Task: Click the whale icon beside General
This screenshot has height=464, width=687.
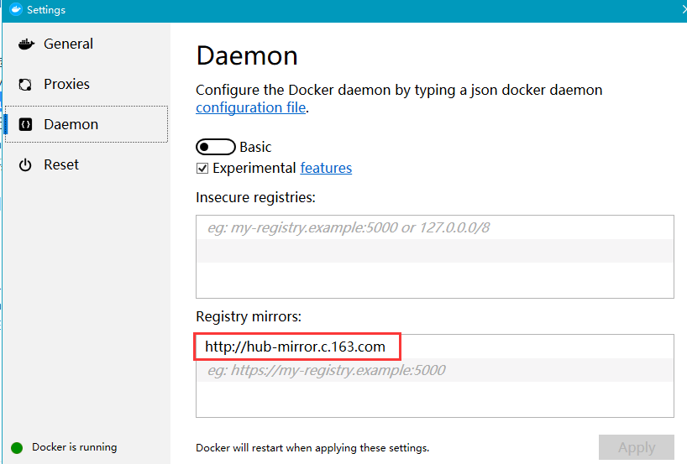Action: coord(26,44)
